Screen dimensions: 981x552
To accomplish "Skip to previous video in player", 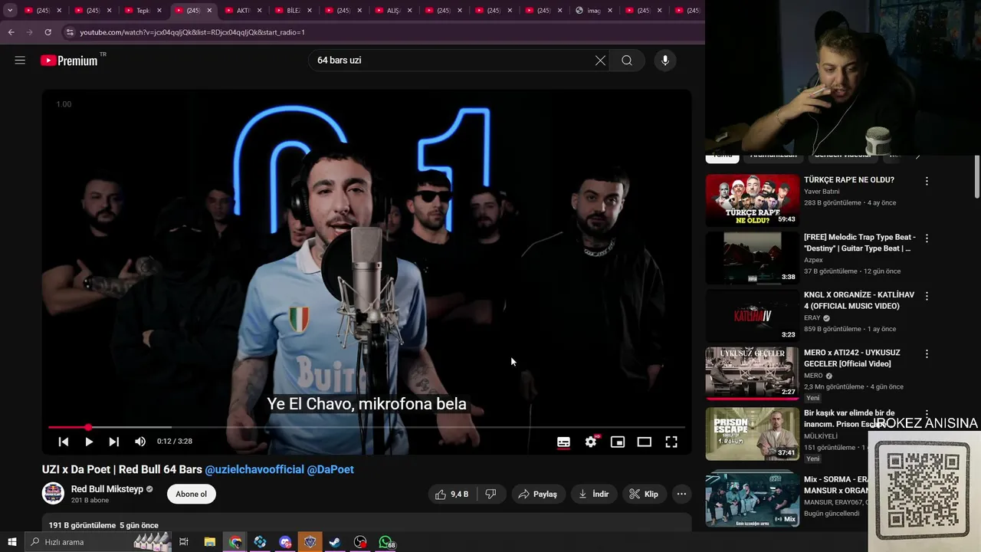I will coord(64,442).
